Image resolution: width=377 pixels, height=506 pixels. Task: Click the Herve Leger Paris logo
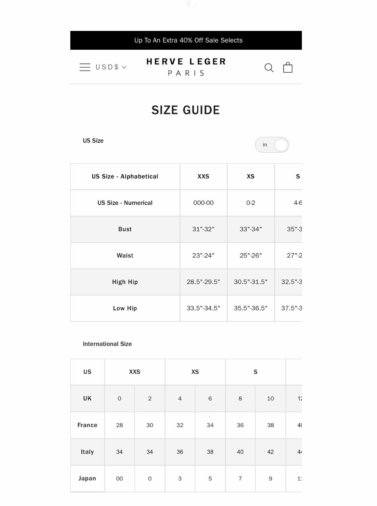pos(186,67)
